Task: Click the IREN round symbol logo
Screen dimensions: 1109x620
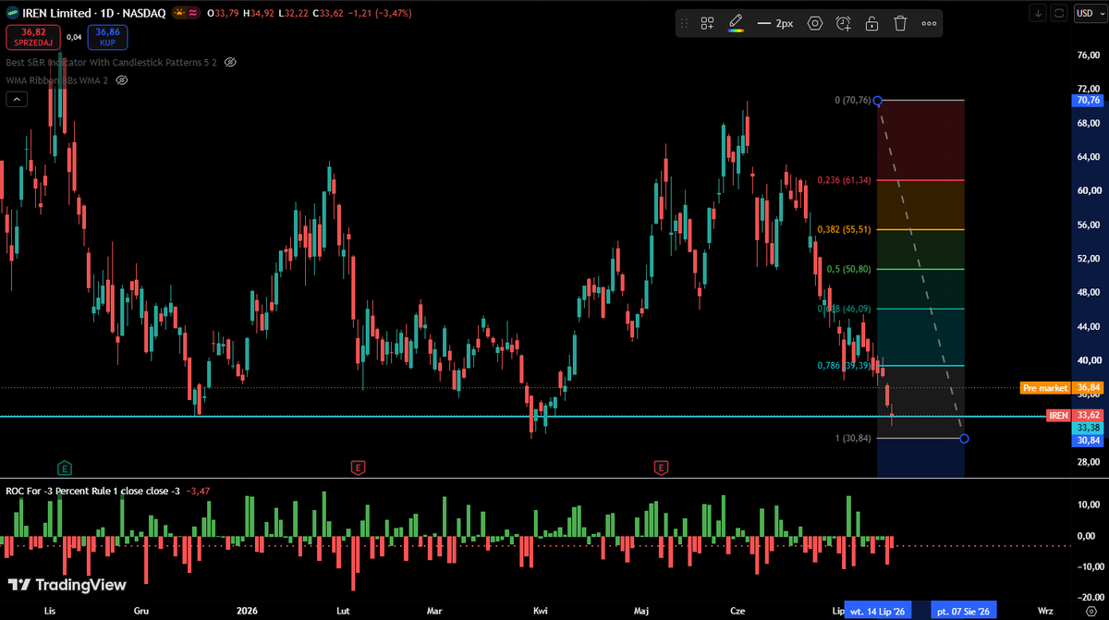Action: click(x=12, y=14)
